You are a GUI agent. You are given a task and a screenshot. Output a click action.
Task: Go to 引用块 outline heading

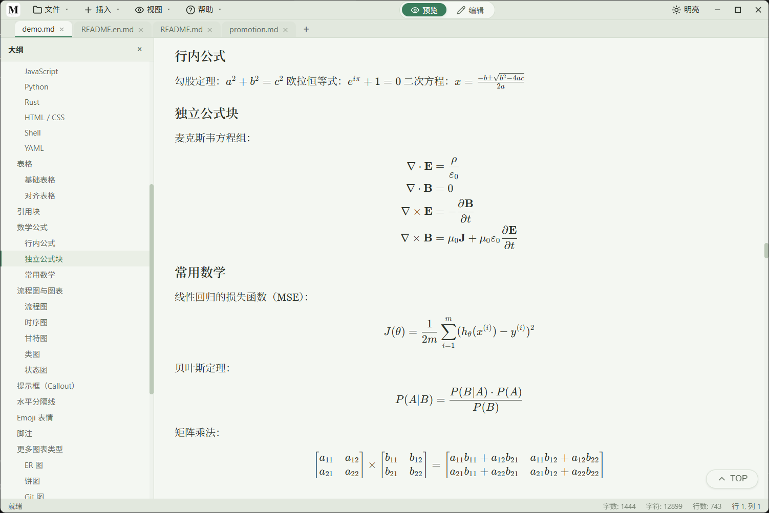coord(28,211)
